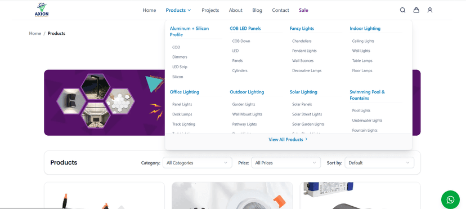Image resolution: width=466 pixels, height=209 pixels.
Task: Click the Axion logo
Action: click(42, 10)
